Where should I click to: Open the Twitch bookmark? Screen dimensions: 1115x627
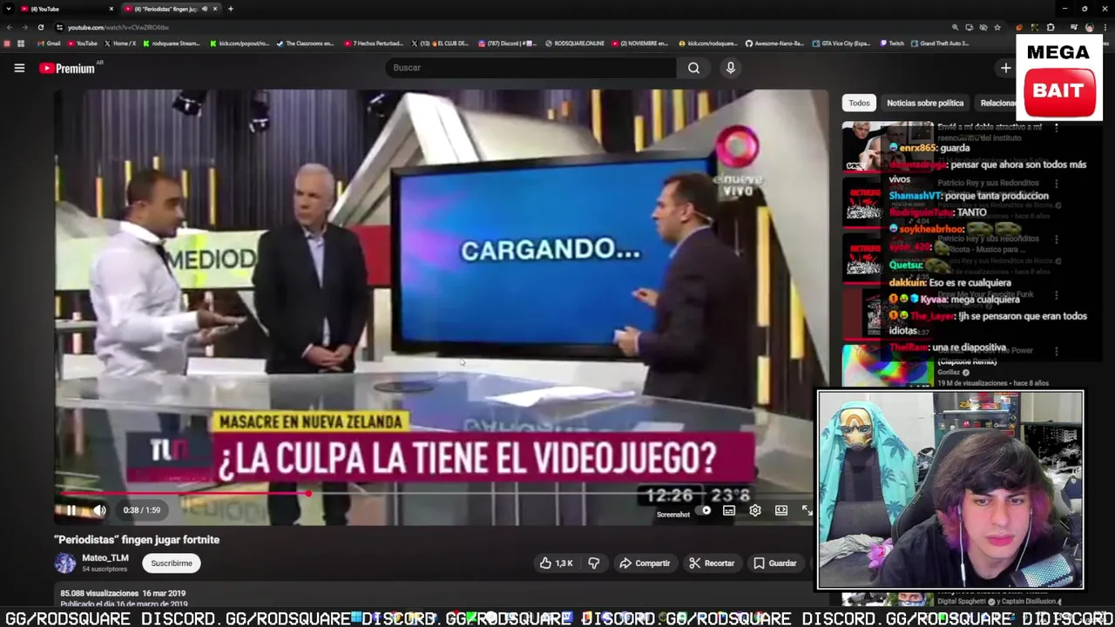(891, 44)
